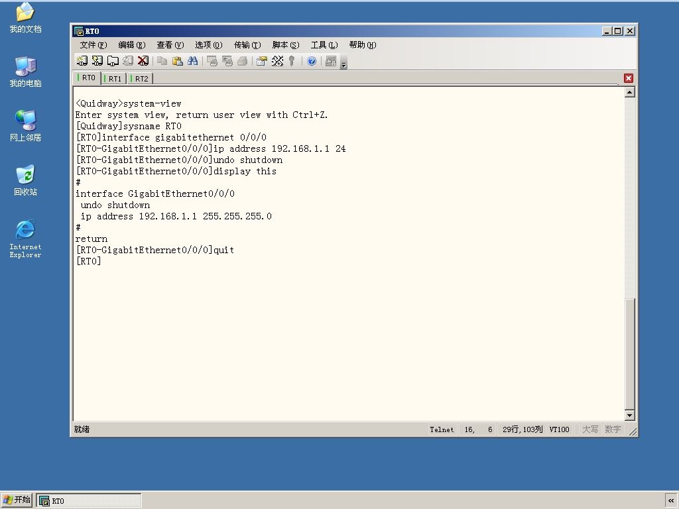Minimize the RT0 window
The image size is (679, 509).
(607, 31)
